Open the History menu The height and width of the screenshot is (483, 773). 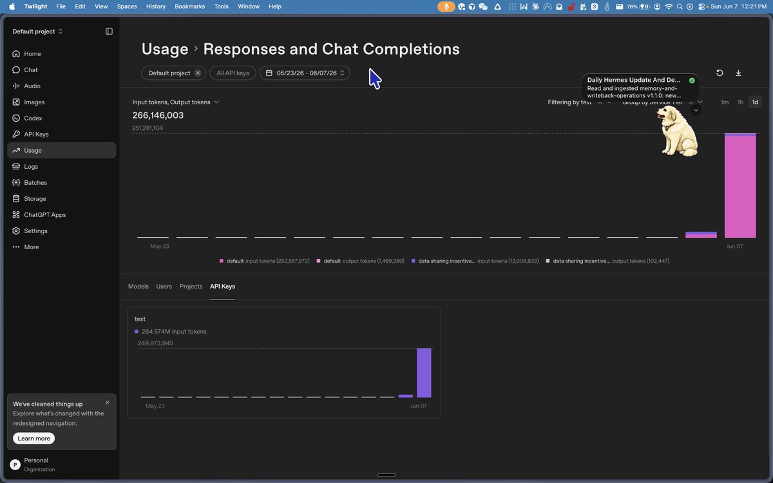pos(156,6)
